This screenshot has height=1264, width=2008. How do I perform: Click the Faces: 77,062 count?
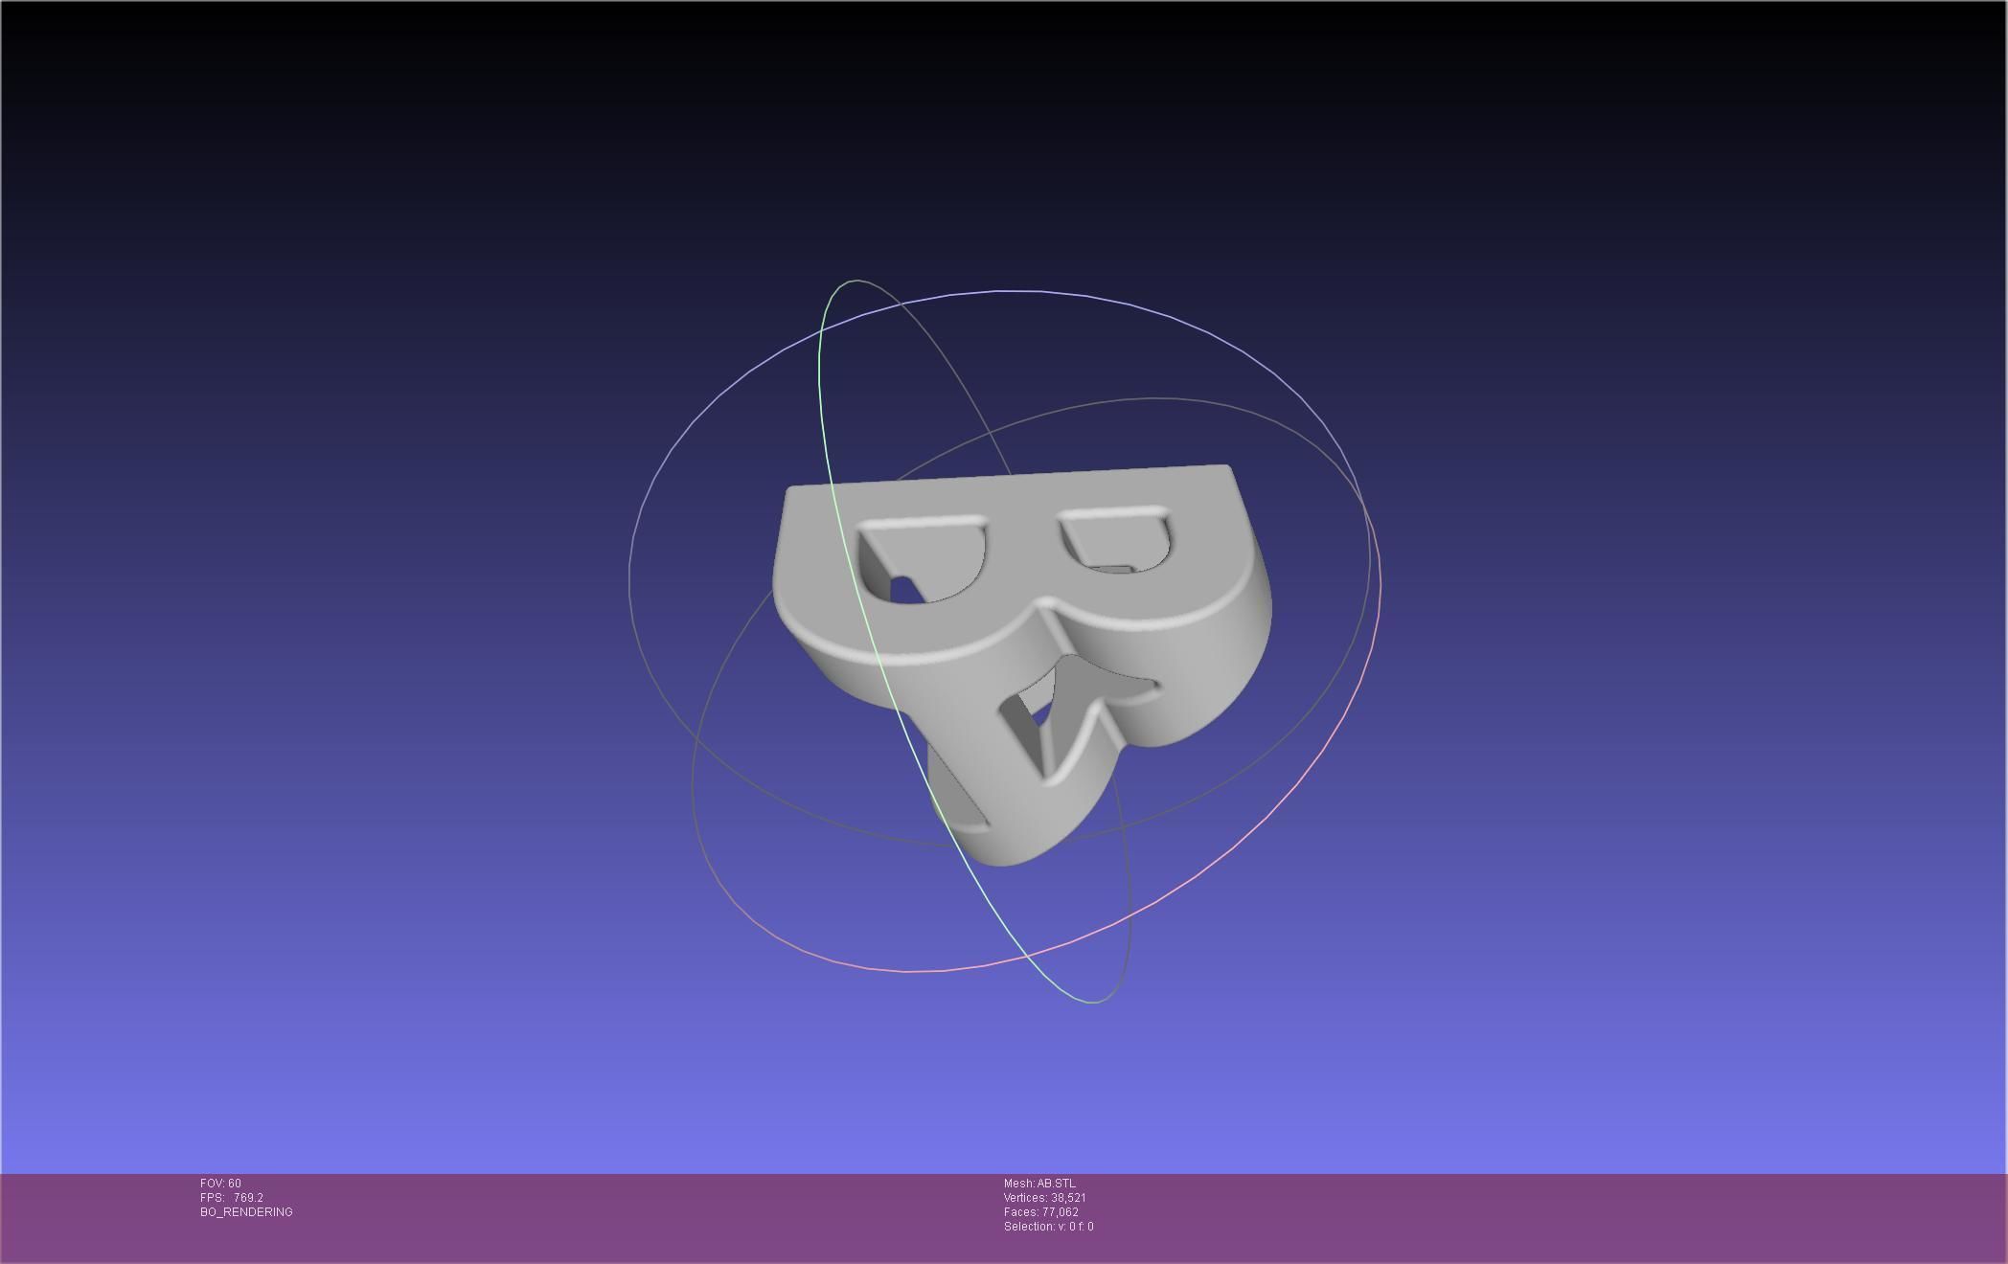(1040, 1212)
